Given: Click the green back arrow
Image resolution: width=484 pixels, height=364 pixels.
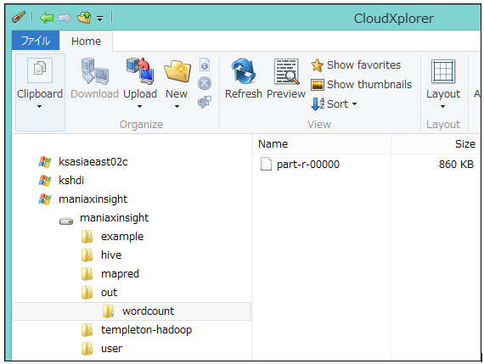Looking at the screenshot, I should pyautogui.click(x=47, y=18).
